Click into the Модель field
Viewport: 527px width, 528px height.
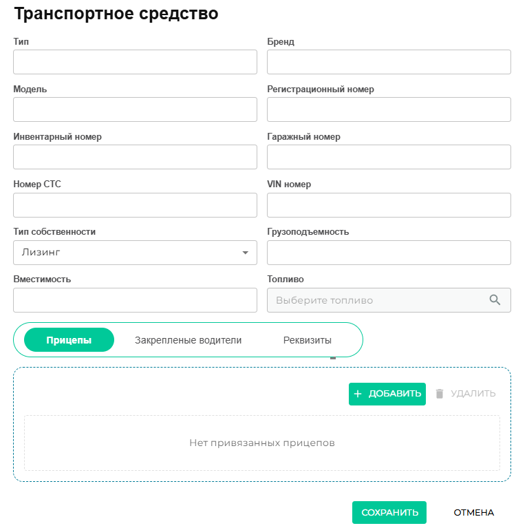(x=135, y=109)
